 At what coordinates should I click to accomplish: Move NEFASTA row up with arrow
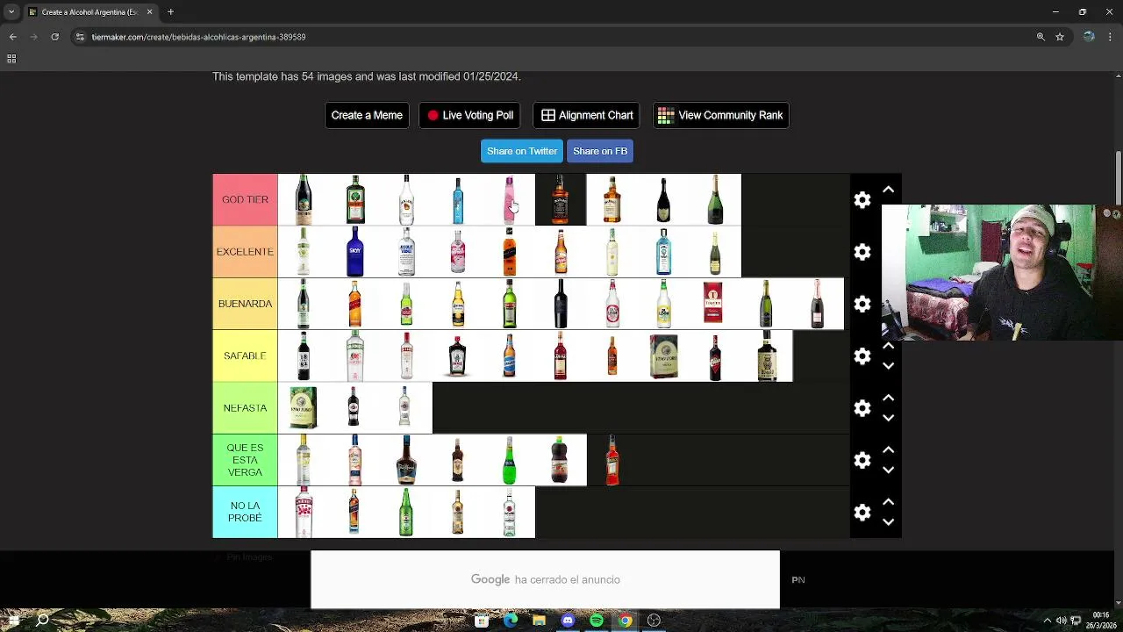click(x=888, y=398)
